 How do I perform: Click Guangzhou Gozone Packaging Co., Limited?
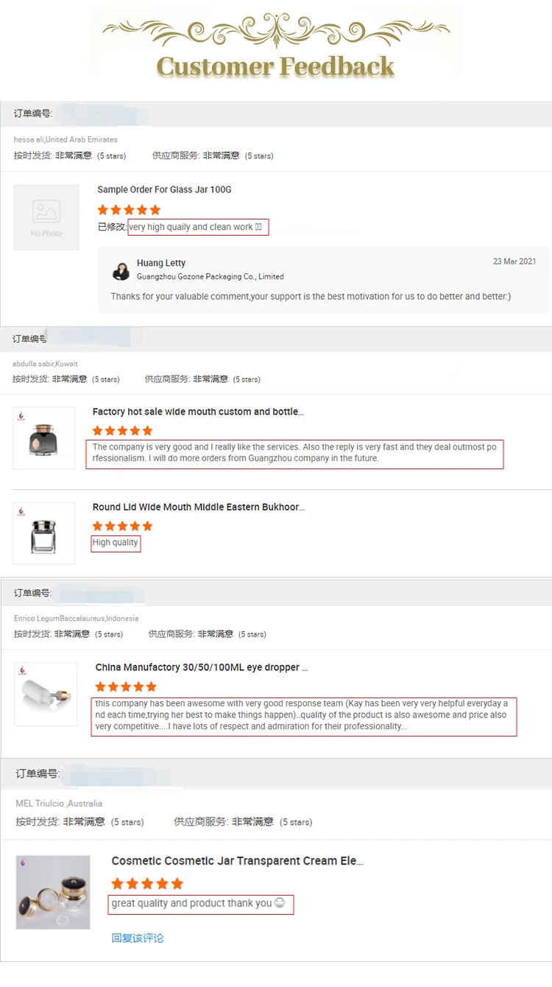(x=210, y=276)
